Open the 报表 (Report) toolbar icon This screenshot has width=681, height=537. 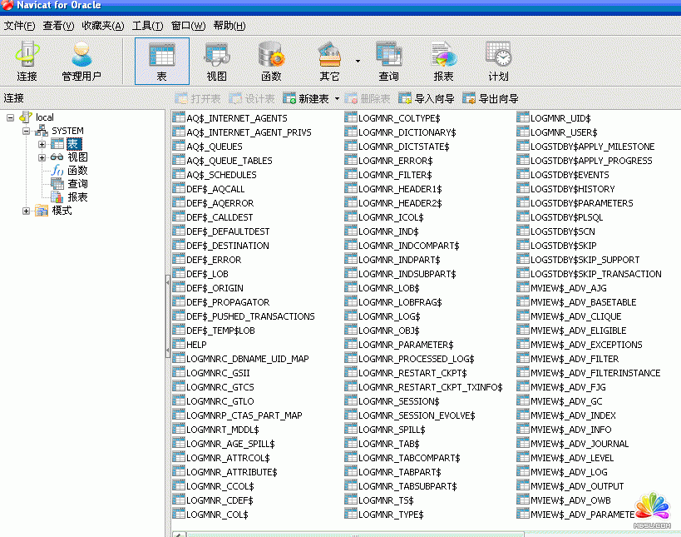pyautogui.click(x=443, y=61)
